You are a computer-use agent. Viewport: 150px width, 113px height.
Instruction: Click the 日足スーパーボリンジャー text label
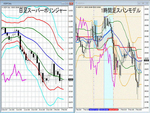[x=43, y=11]
